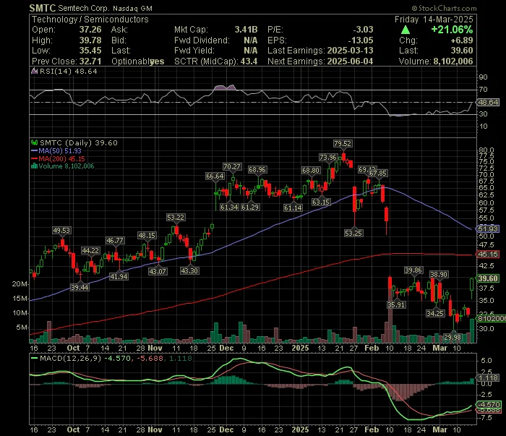
Task: Click the Low price 35.45
Action: 90,51
